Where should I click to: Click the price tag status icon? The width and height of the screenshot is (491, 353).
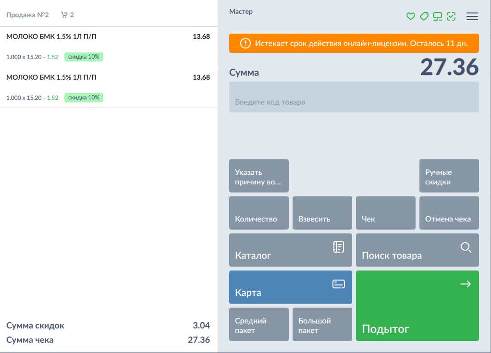coord(424,16)
